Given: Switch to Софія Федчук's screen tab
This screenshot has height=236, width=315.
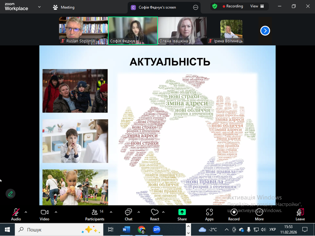Looking at the screenshot, I should click(157, 7).
